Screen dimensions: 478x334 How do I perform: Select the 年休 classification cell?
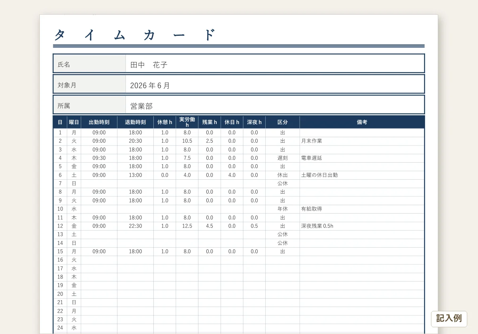(x=283, y=209)
